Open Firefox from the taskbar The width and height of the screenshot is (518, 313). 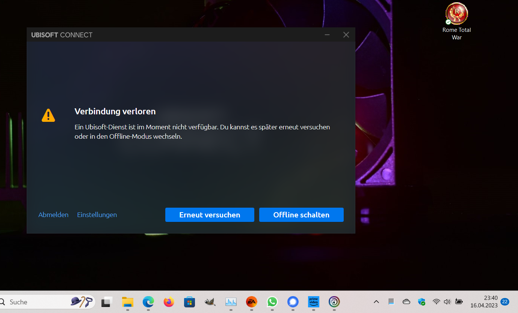pyautogui.click(x=169, y=302)
